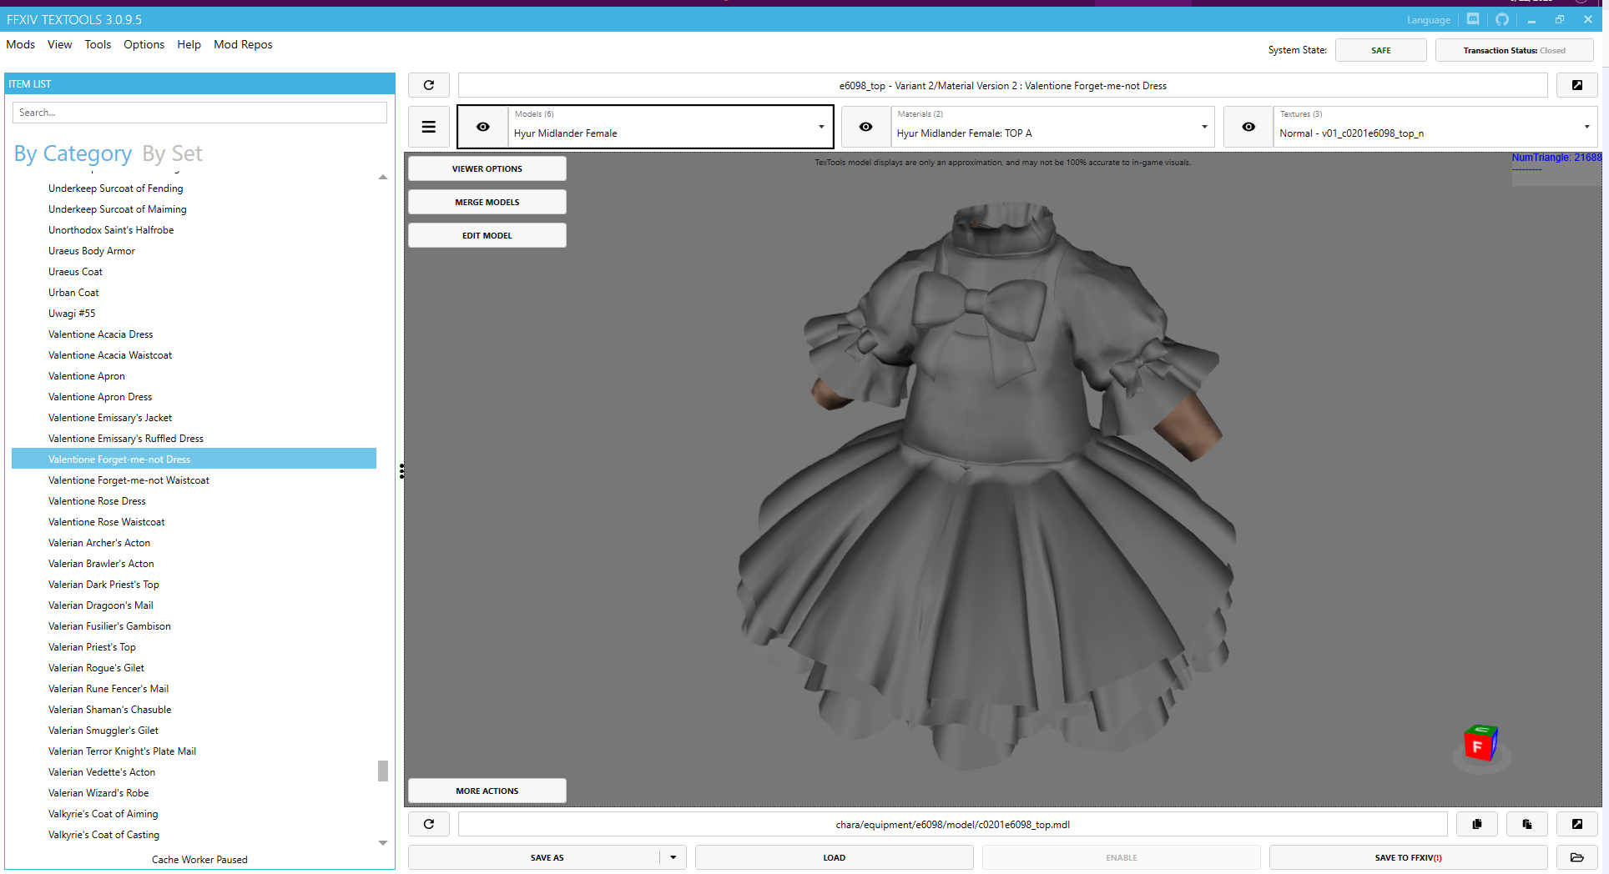Open the Language selector in the title bar
This screenshot has height=874, width=1609.
[x=1428, y=20]
